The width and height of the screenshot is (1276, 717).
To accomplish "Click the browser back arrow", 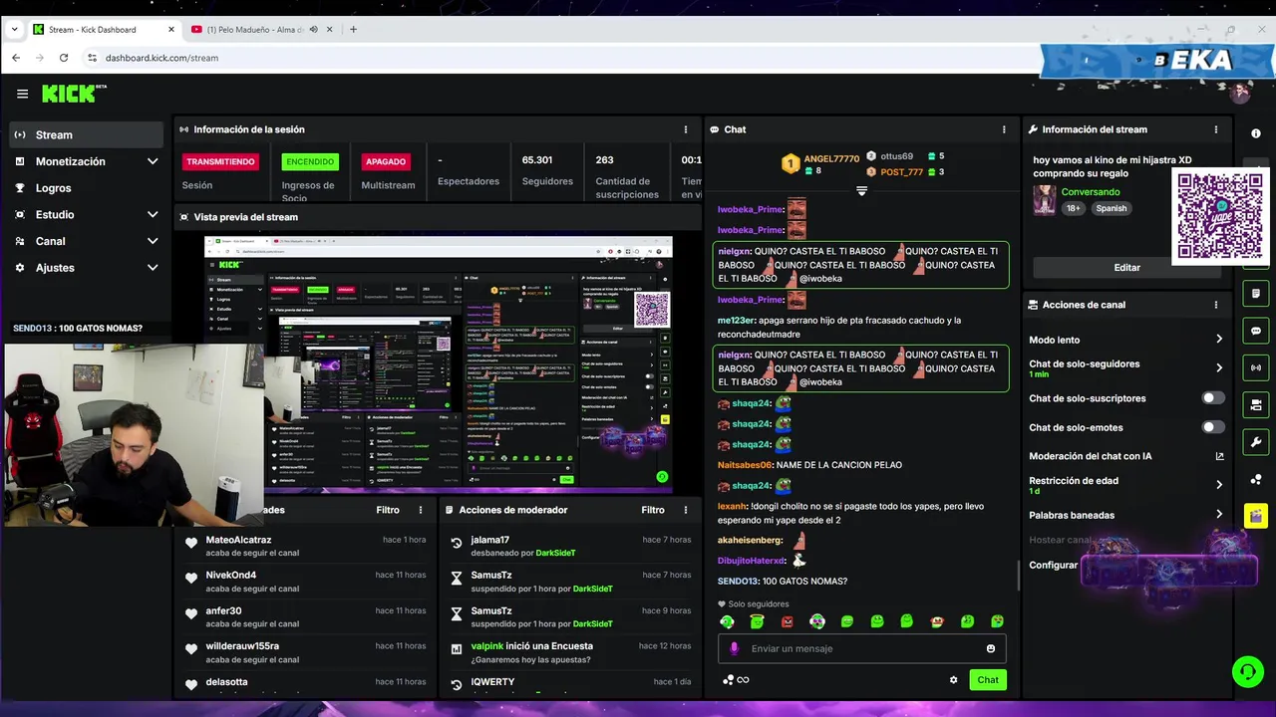I will click(x=16, y=58).
